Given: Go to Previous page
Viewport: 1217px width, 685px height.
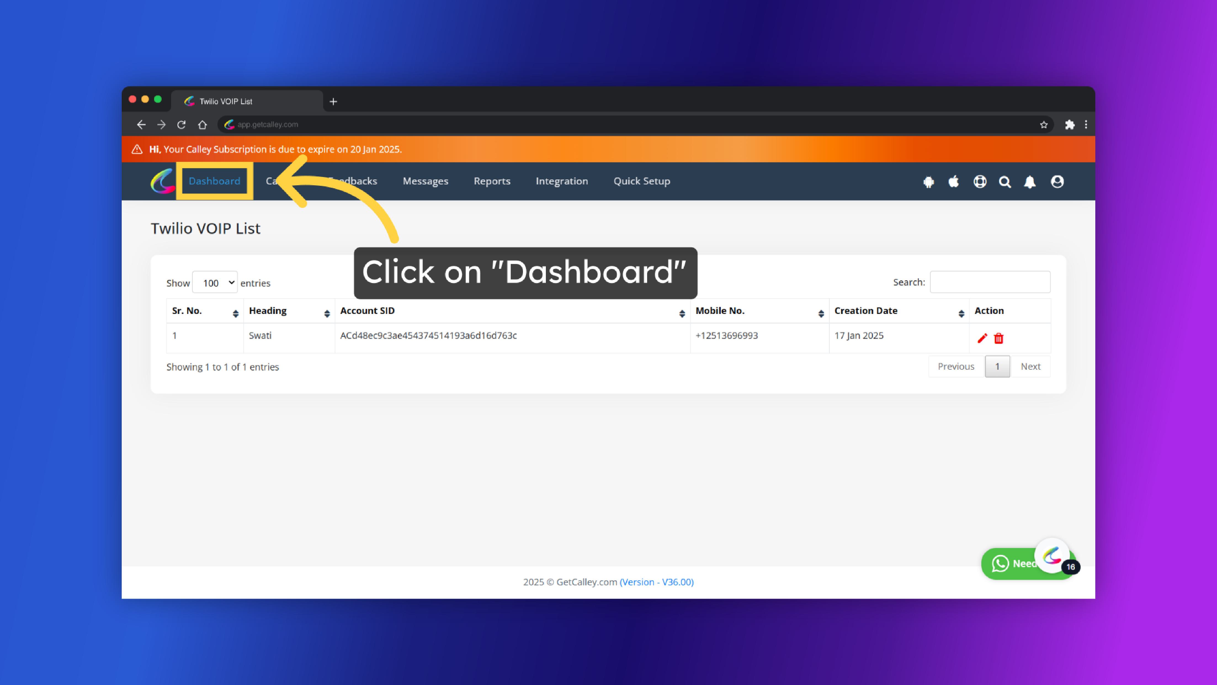Looking at the screenshot, I should [956, 366].
